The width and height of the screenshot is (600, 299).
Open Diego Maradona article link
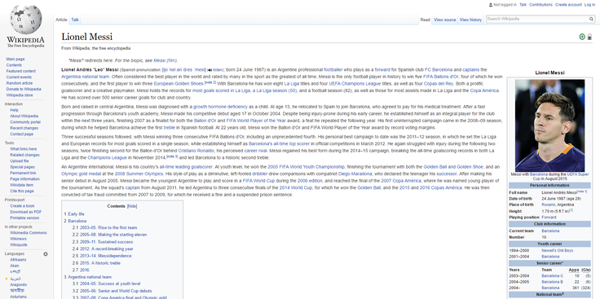355,174
